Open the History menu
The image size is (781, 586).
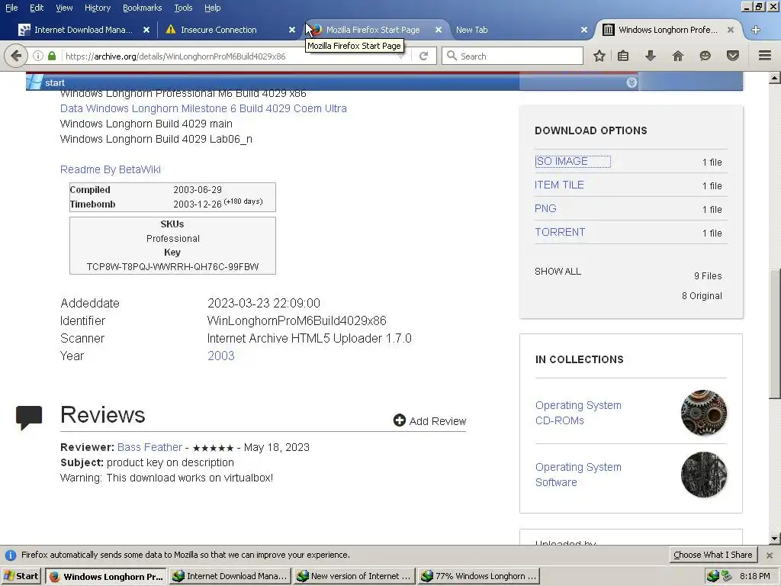point(97,8)
